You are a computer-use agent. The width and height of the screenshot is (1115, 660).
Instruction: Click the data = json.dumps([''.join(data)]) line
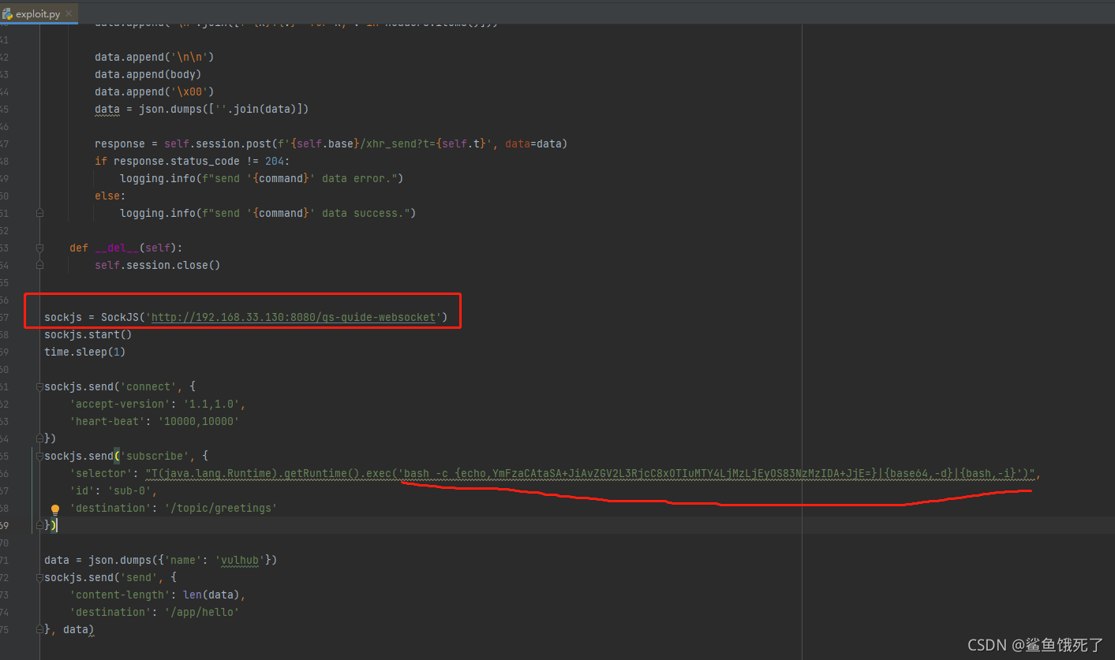(201, 109)
